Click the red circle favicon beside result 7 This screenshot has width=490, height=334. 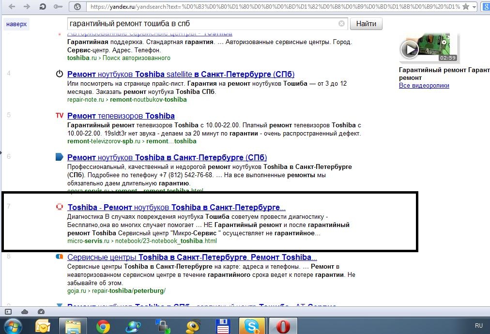coord(60,207)
